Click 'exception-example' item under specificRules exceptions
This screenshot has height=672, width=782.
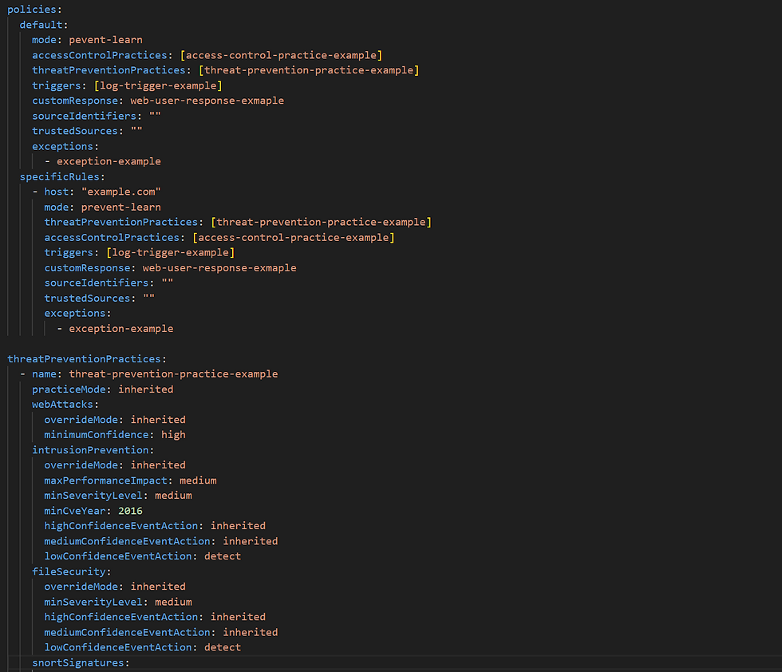(121, 329)
